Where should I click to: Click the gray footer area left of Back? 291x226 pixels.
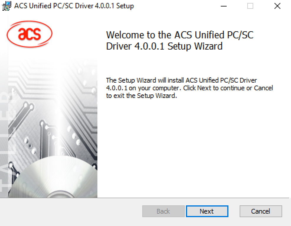(71, 212)
